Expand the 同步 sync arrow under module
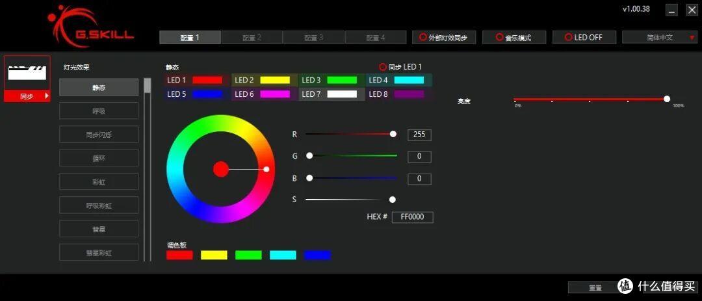This screenshot has height=301, width=702. 47,96
